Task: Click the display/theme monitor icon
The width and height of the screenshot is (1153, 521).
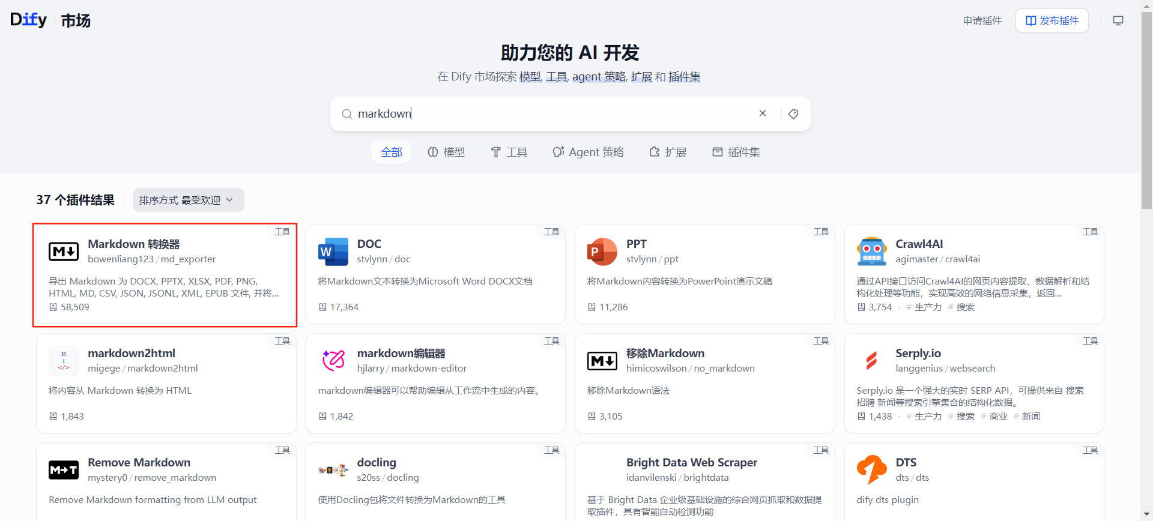Action: click(1118, 20)
